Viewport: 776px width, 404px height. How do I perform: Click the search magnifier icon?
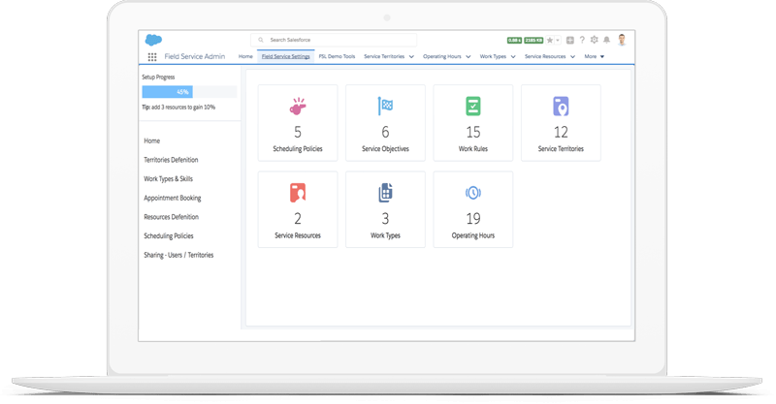261,40
